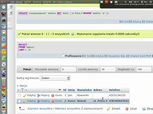Open the Picasa pinwheel dock icon

click(x=4, y=33)
